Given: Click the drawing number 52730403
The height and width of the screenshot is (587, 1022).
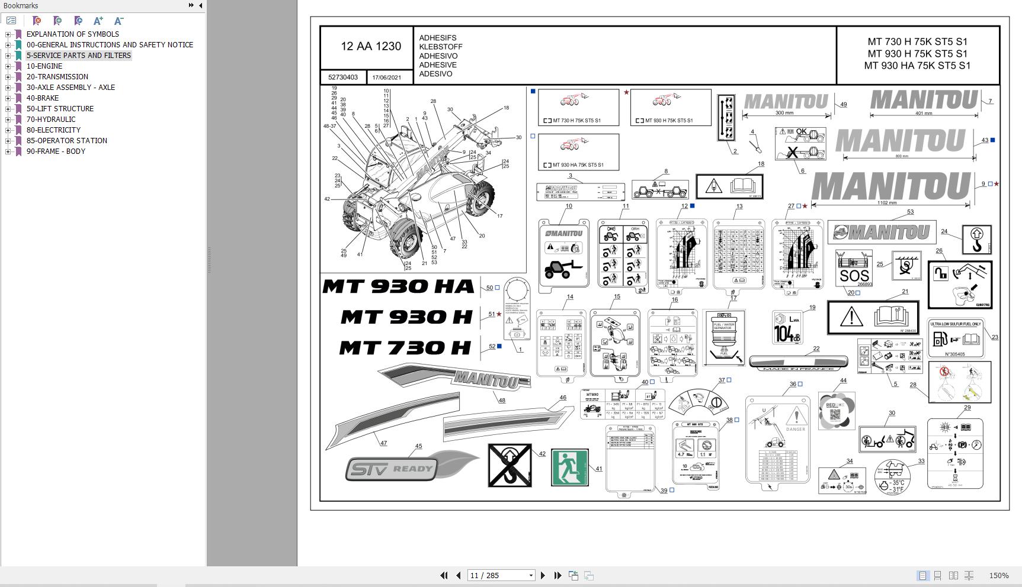Looking at the screenshot, I should click(343, 78).
